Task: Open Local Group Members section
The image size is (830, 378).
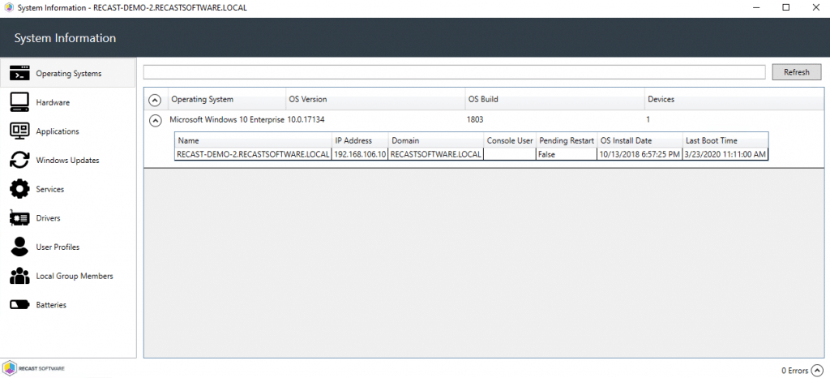Action: [68, 276]
